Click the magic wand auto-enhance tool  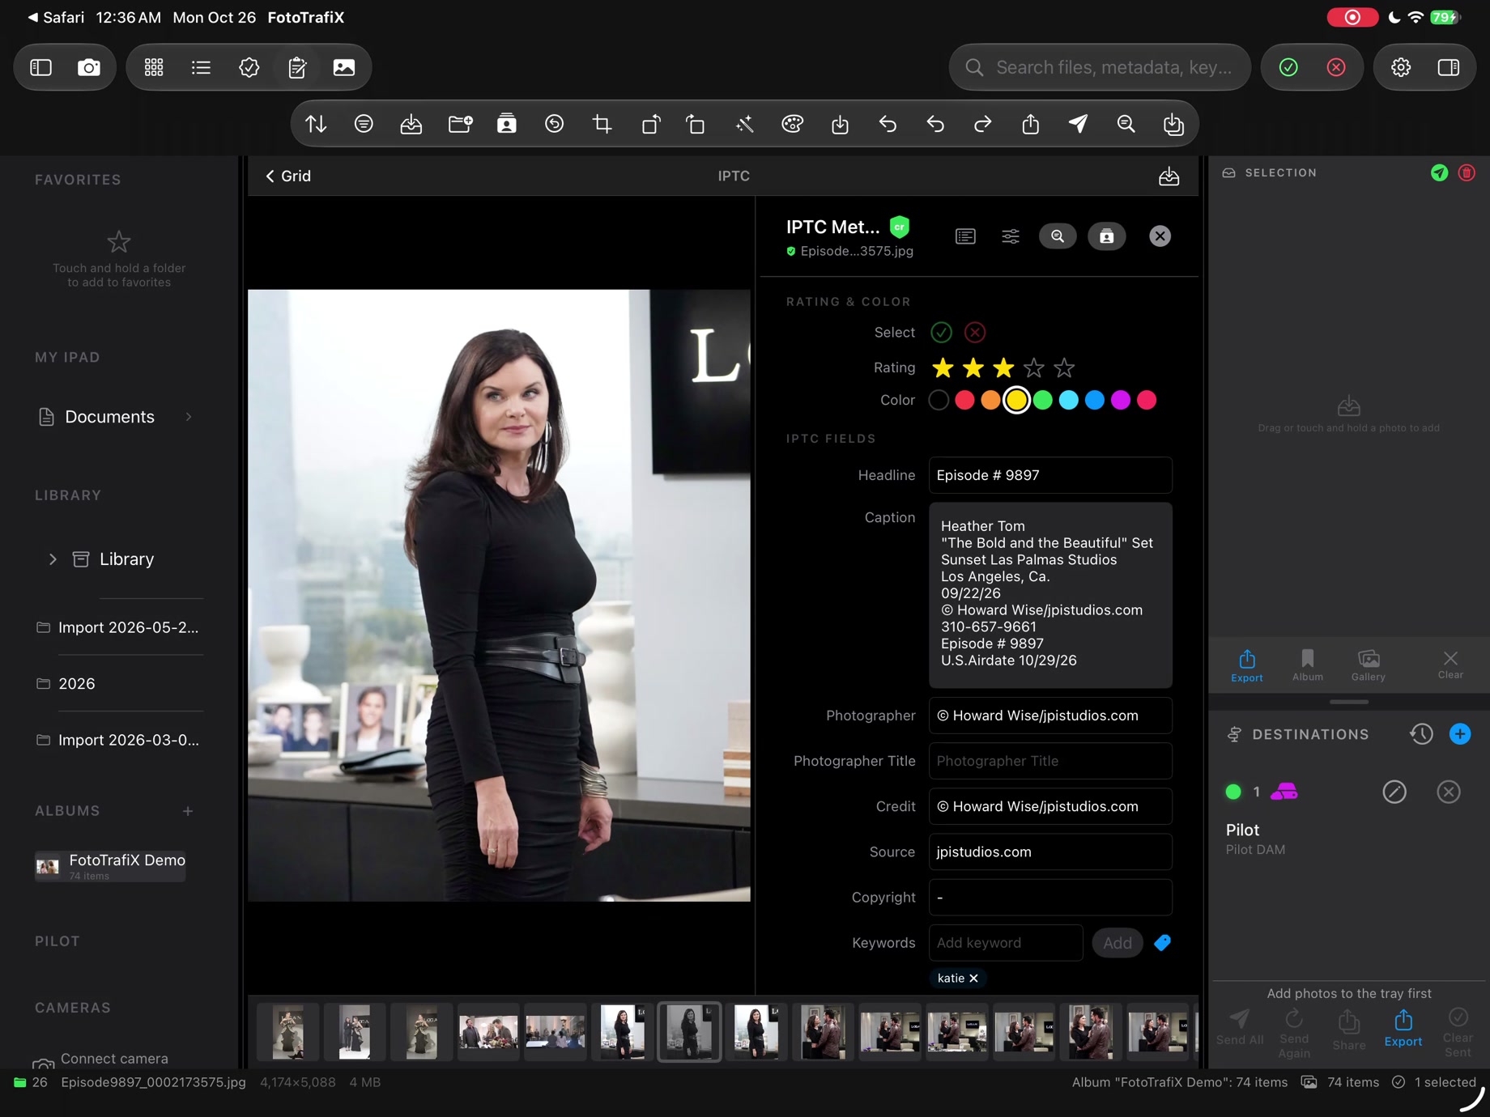744,124
